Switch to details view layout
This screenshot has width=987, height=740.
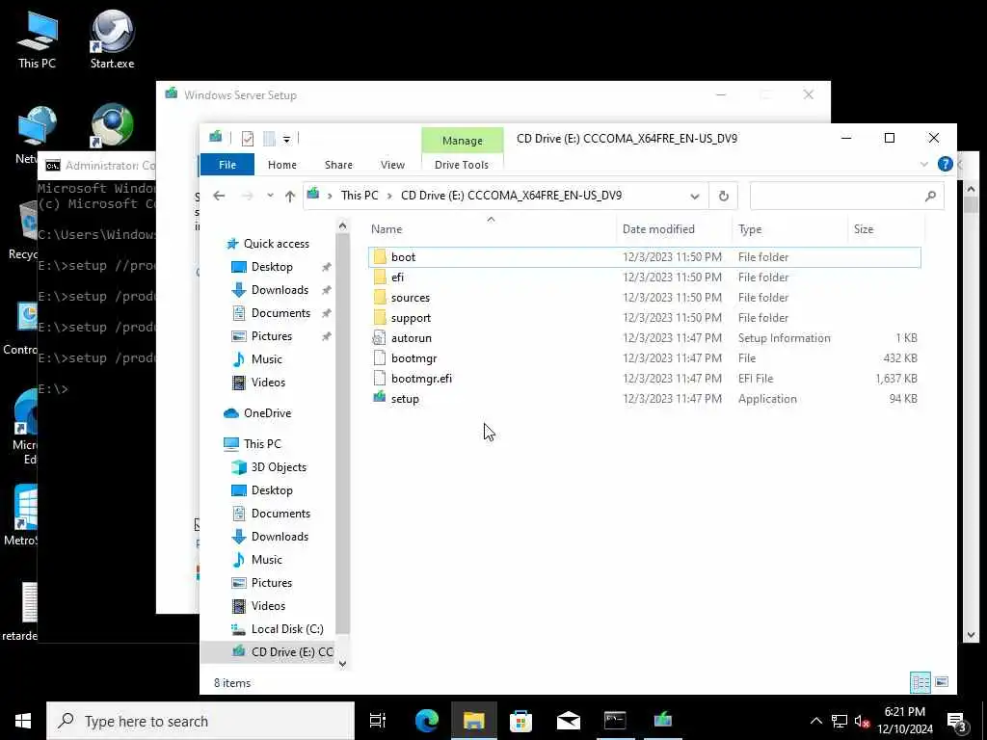920,682
